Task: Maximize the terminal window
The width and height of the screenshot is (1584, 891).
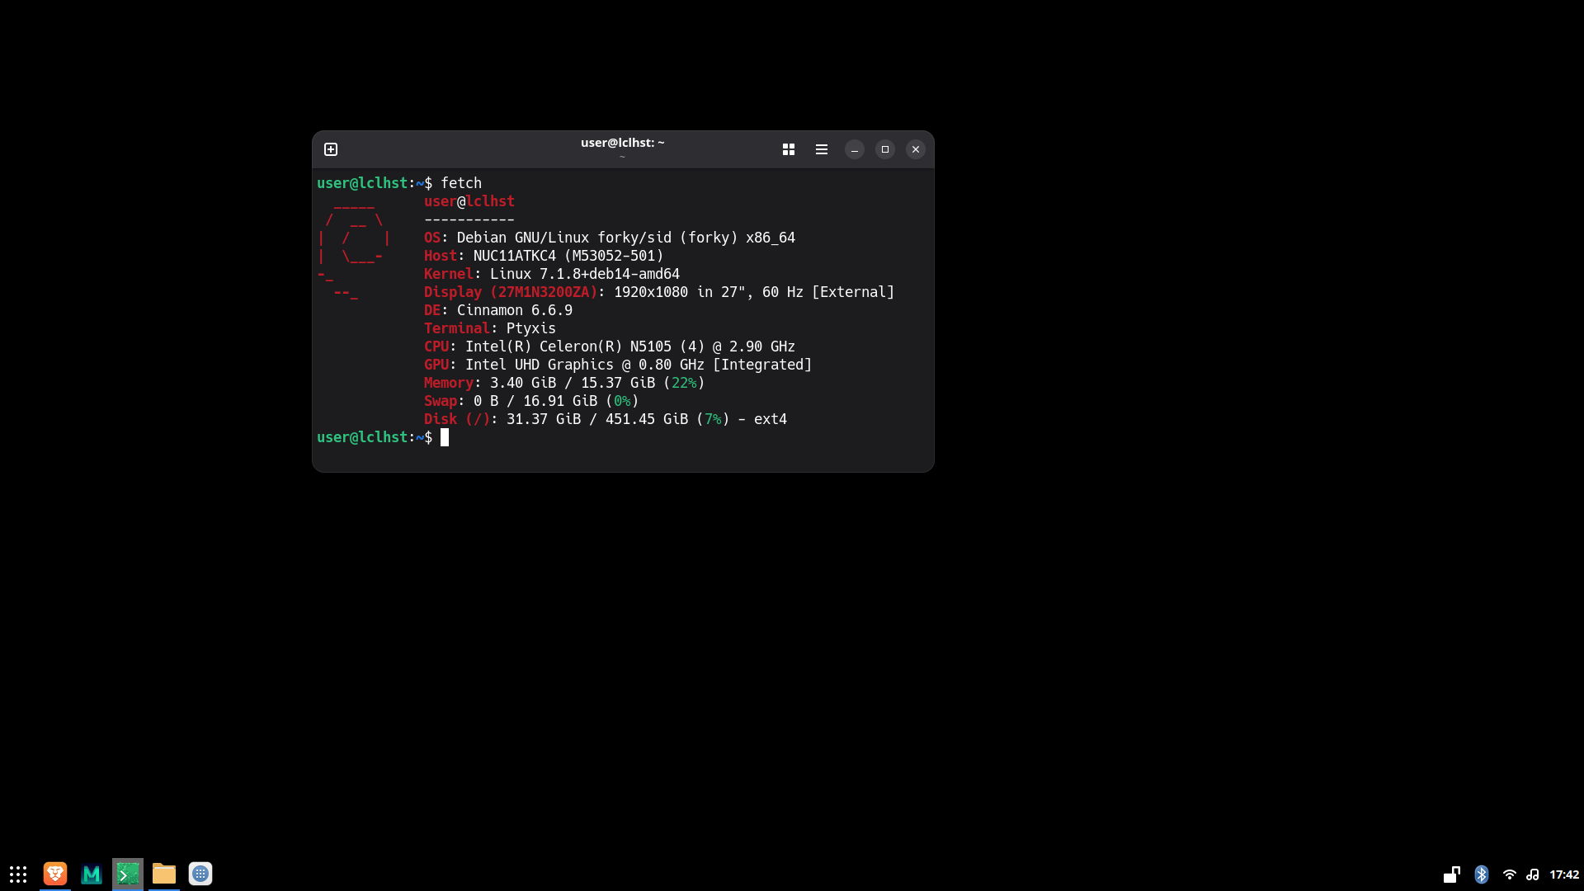Action: (x=885, y=149)
